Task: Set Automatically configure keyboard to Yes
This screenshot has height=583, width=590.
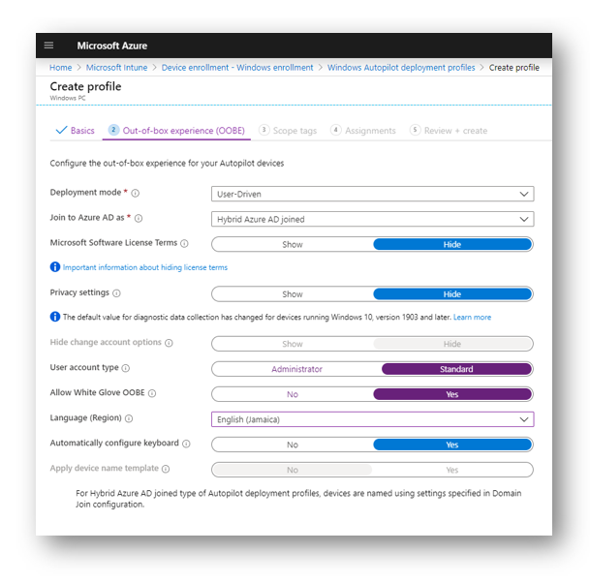Action: [451, 445]
